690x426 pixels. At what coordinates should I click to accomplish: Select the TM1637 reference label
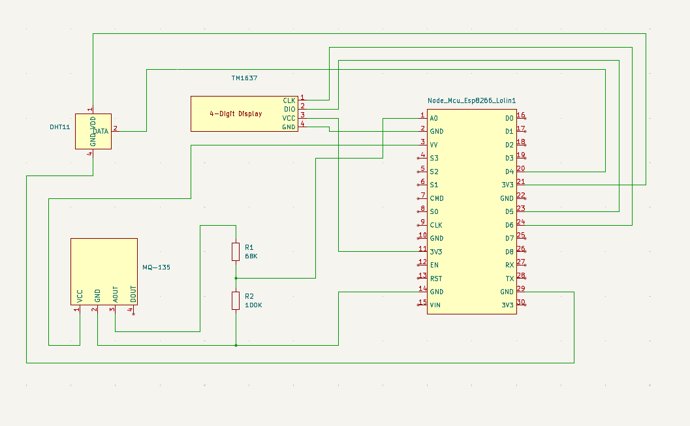pos(244,78)
